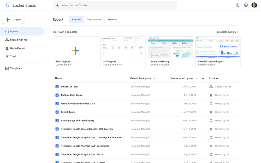Click the report icon beside Campaign Performance template
261x163 pixels.
click(x=57, y=137)
